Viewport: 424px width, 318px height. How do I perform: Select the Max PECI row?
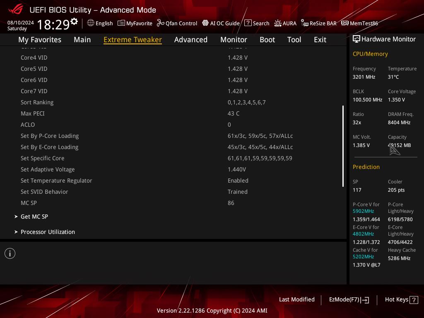click(x=173, y=113)
